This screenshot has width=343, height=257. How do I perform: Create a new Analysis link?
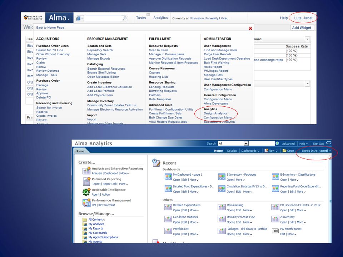click(x=97, y=173)
